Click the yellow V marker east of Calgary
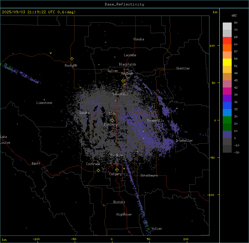The height and width of the screenshot is (243, 249). pos(124,169)
